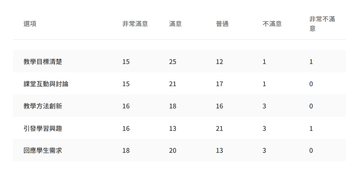Screen dimensions: 352x177
Task: Click the 選項 column header
Action: coord(30,24)
